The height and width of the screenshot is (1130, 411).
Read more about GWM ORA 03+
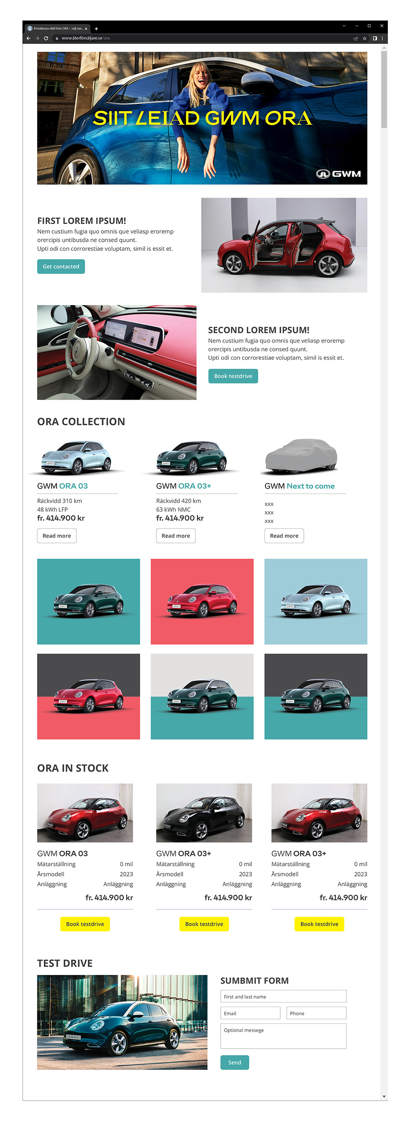176,536
